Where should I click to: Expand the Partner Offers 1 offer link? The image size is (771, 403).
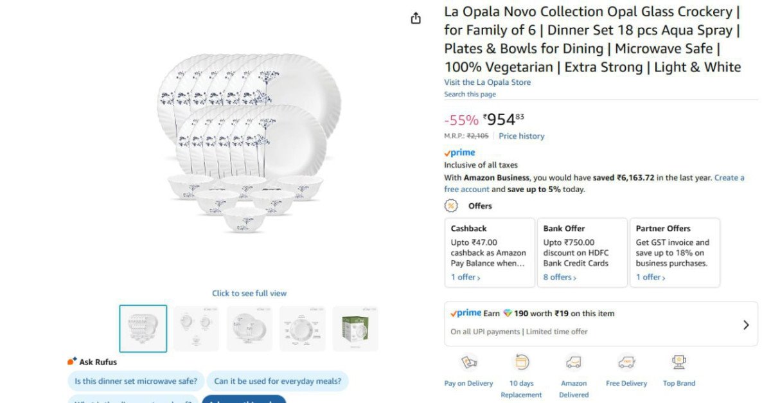click(x=650, y=277)
